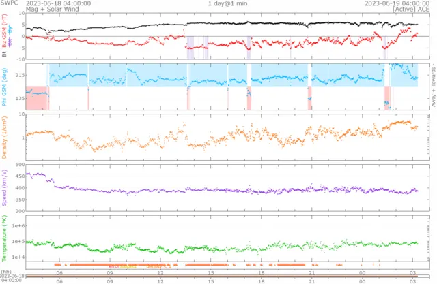Select the 2023-06-18 04:00:00 start time beside SWPC
The image size is (437, 284).
click(x=58, y=3)
